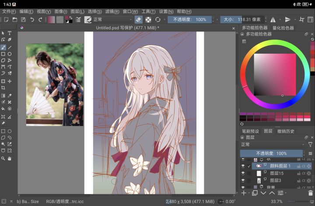
Task: Select the Freehand Brush tool
Action: pos(3,47)
